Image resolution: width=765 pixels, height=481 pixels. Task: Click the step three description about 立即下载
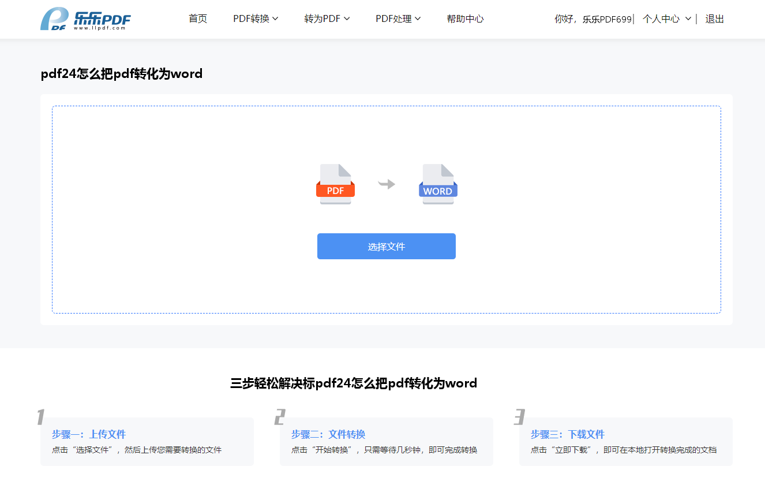coord(624,450)
